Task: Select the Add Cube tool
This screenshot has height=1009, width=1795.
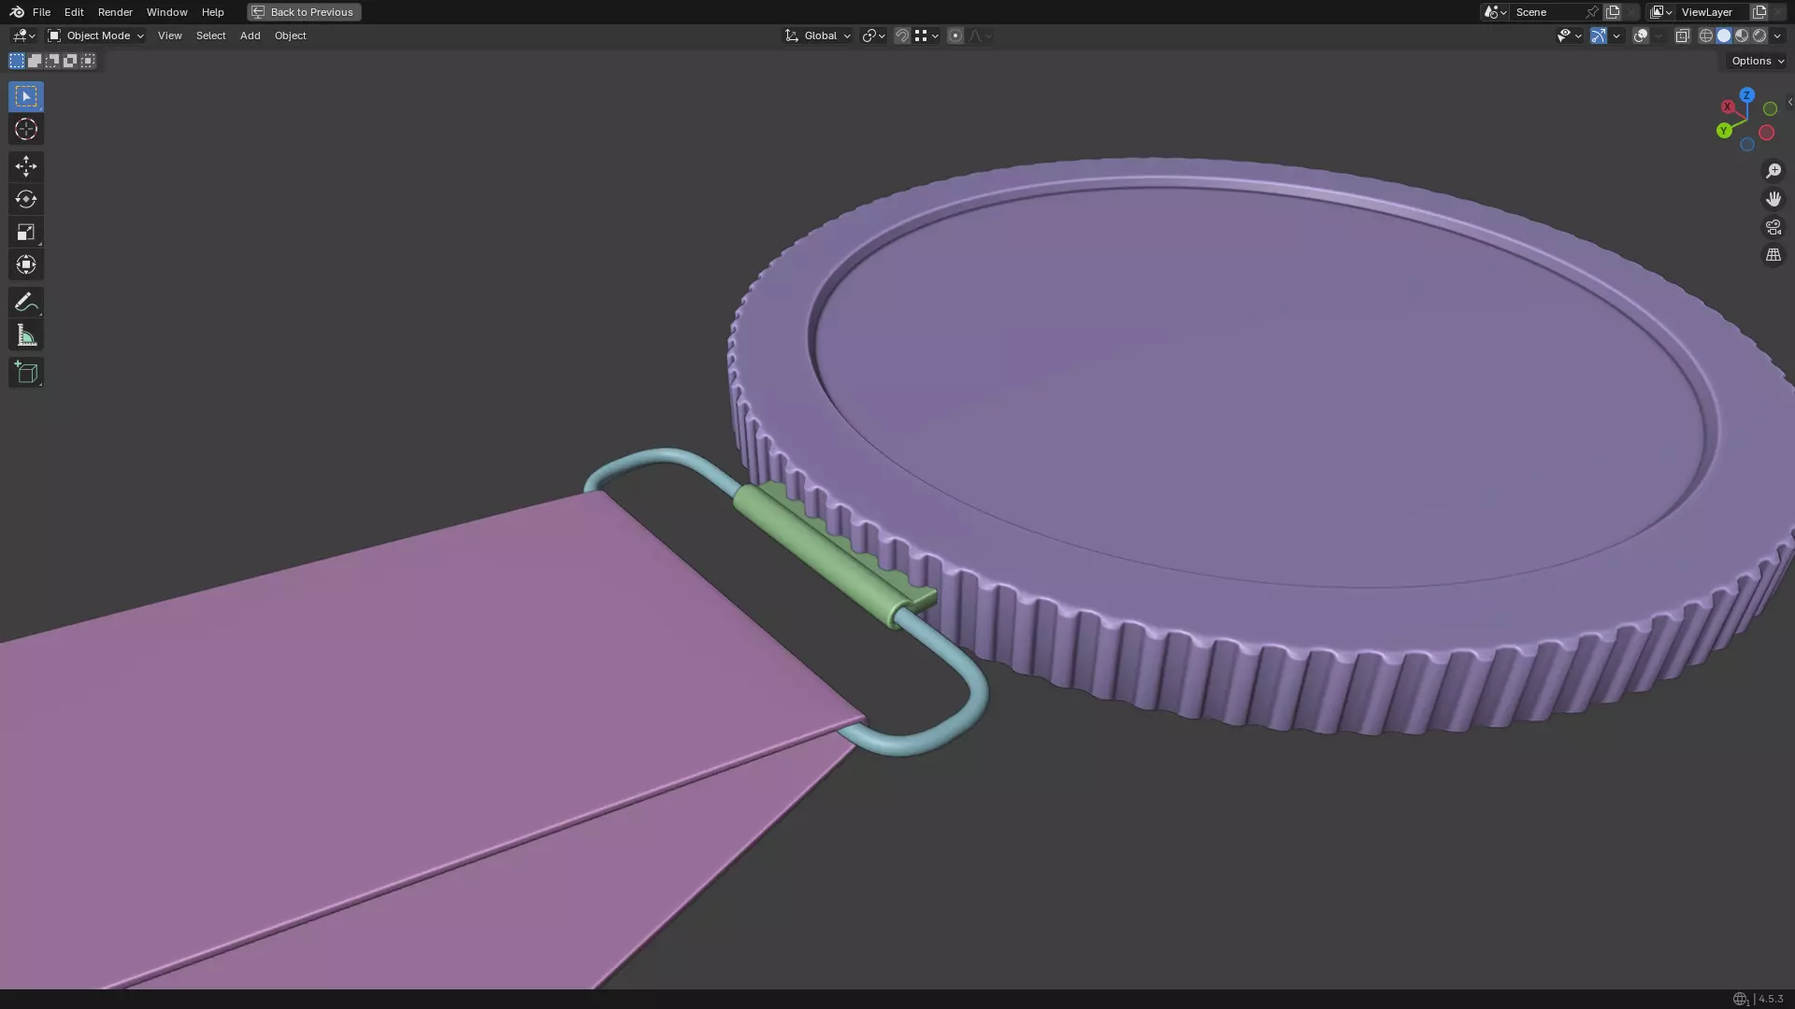Action: tap(26, 373)
